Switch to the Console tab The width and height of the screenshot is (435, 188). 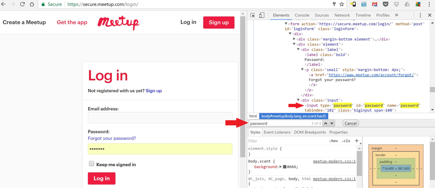(x=302, y=15)
